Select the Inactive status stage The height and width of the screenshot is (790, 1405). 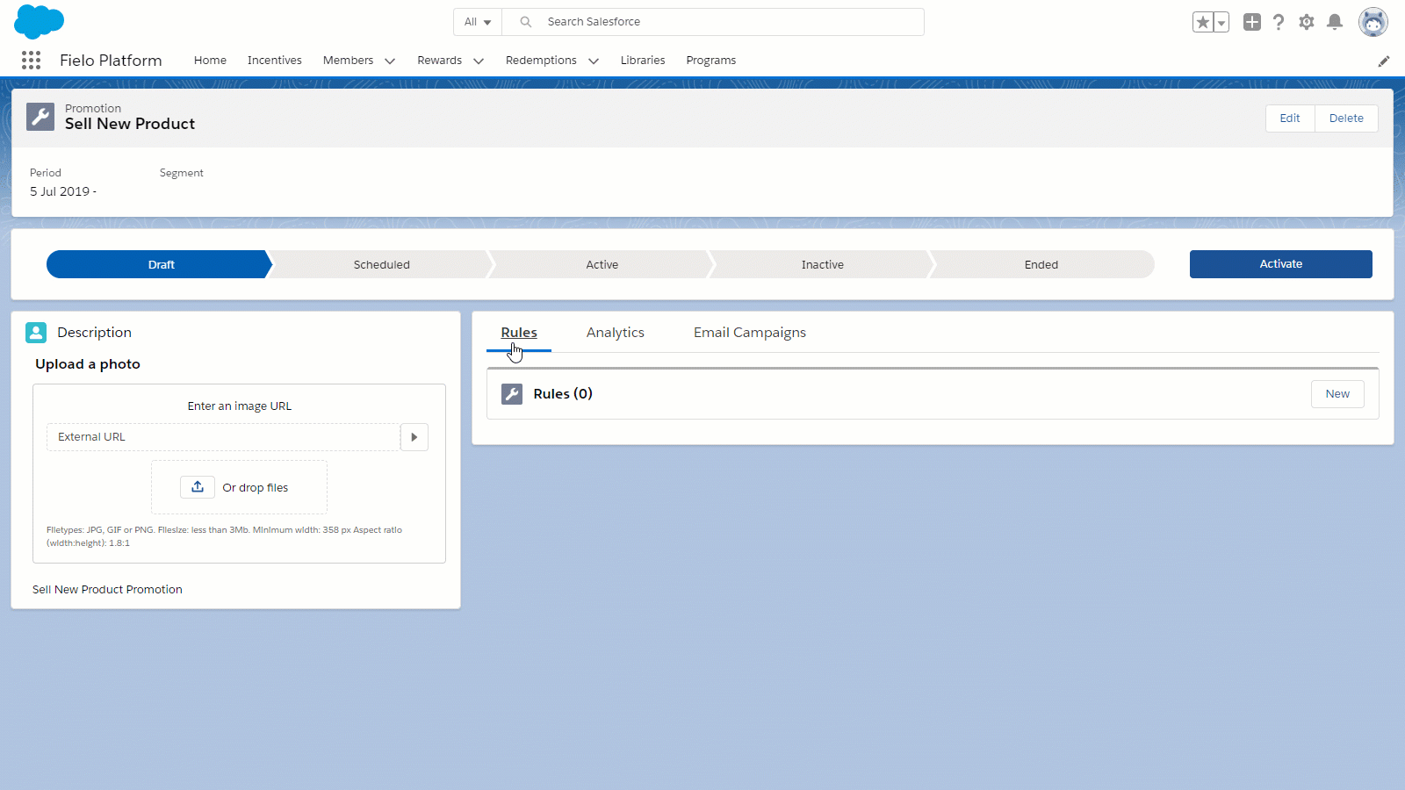click(823, 264)
